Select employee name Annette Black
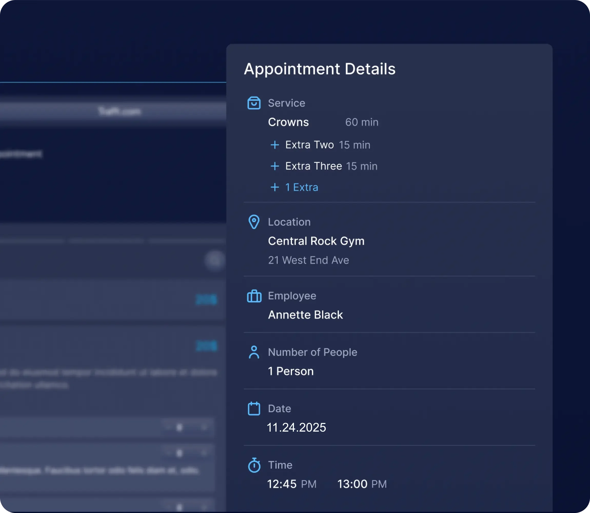Image resolution: width=590 pixels, height=513 pixels. click(x=305, y=315)
